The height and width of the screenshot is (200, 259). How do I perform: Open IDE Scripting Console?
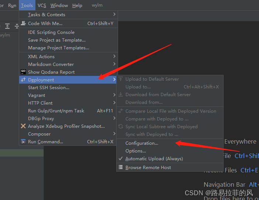tap(68, 32)
